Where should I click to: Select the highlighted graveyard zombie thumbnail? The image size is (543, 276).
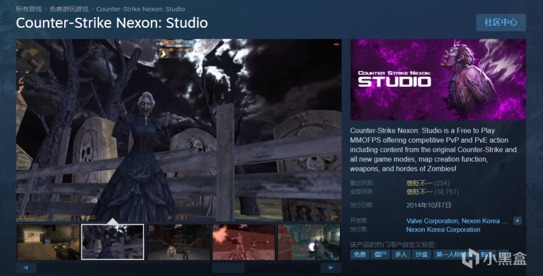click(x=113, y=242)
